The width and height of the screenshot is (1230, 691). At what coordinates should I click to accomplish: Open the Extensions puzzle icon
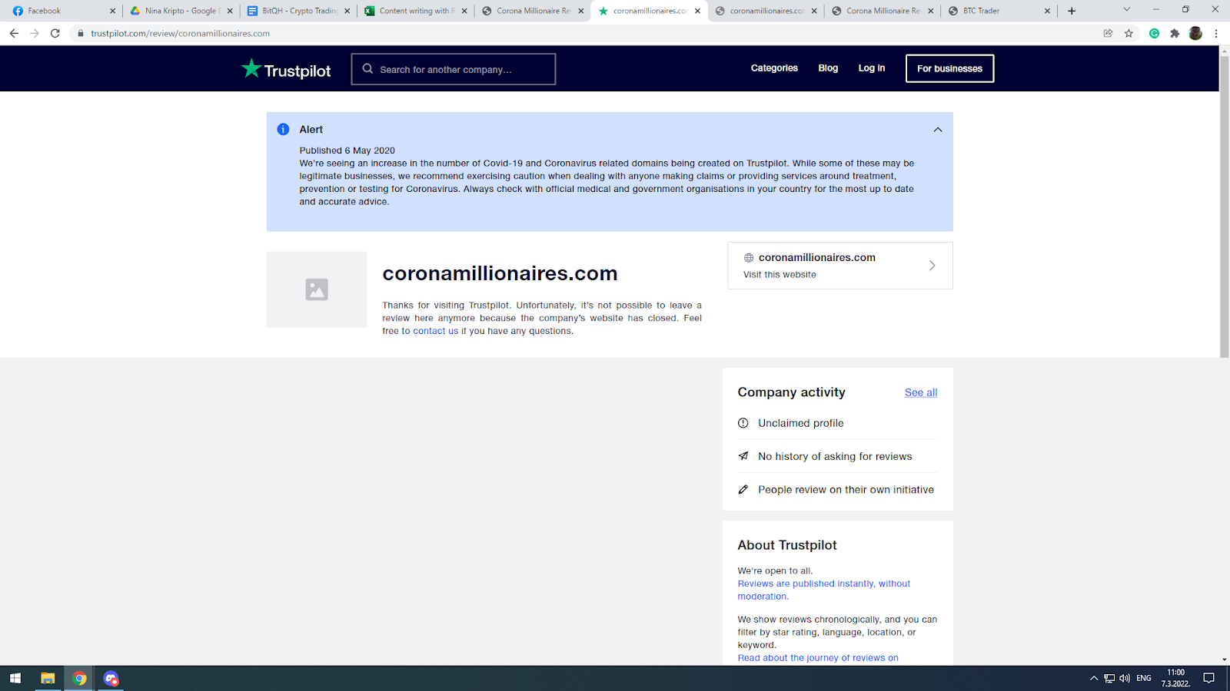point(1175,33)
